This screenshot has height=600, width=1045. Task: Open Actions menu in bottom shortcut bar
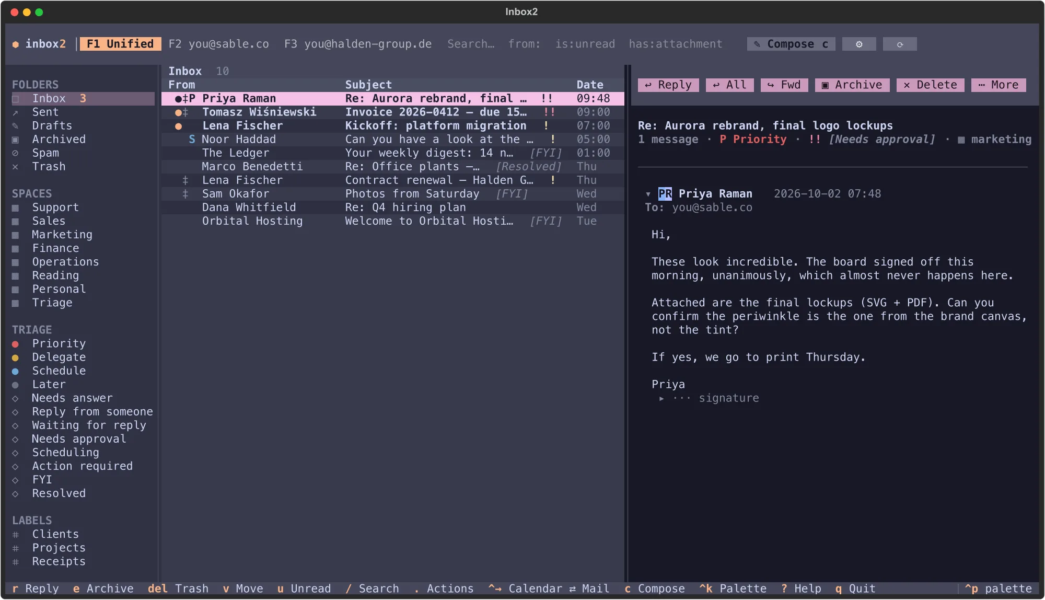(444, 589)
